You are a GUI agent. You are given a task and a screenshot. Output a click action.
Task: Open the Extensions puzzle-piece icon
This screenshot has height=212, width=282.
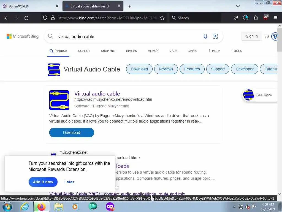click(x=256, y=18)
